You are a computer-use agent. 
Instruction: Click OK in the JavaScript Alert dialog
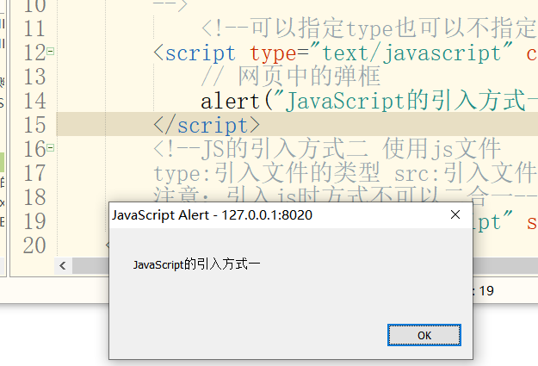coord(424,335)
